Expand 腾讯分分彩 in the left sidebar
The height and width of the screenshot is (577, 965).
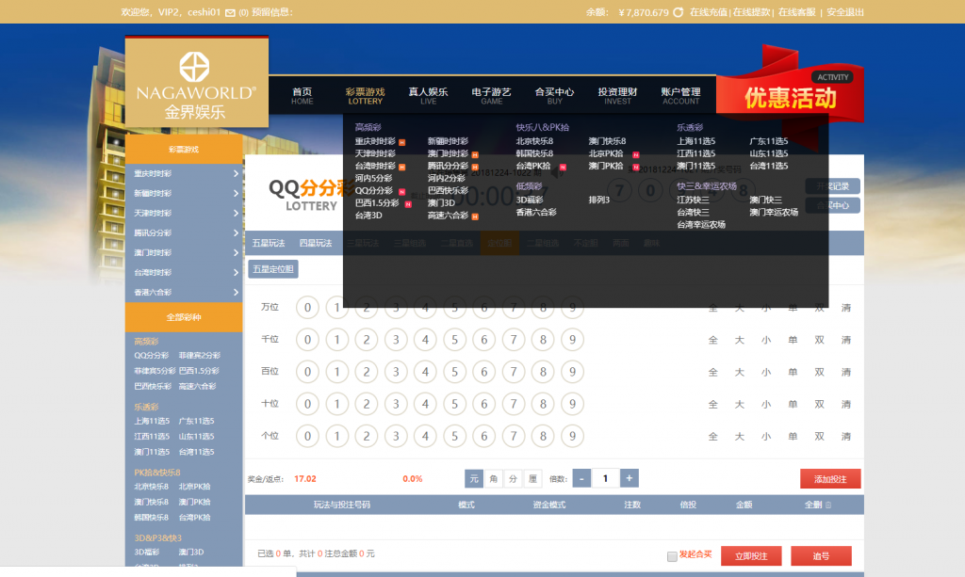pos(184,232)
